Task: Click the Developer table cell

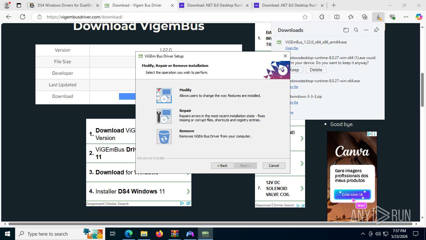Action: coord(63,73)
